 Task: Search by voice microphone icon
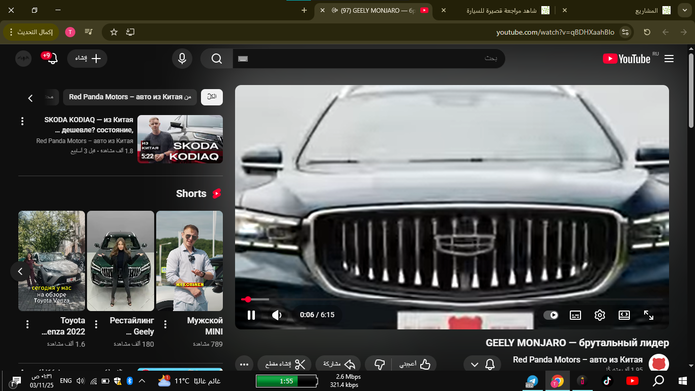pos(182,59)
